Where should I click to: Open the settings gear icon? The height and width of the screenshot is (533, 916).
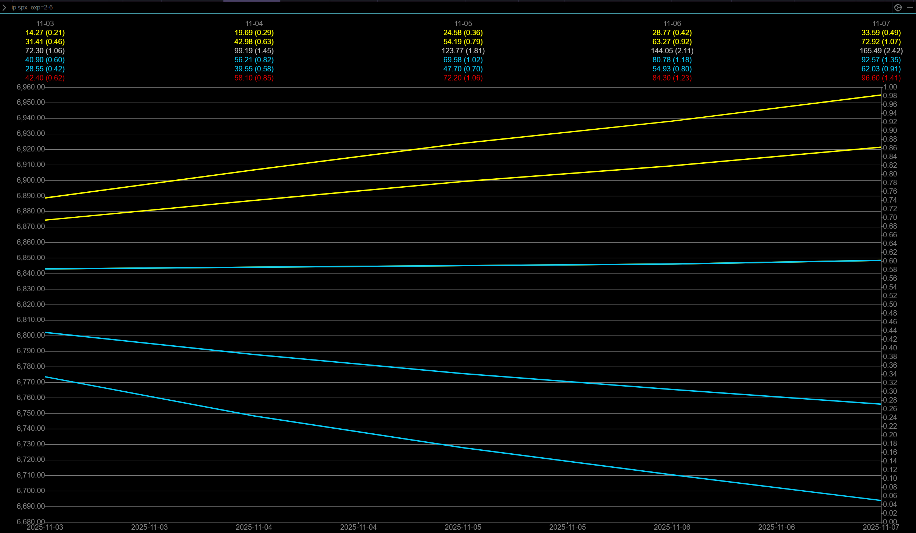pos(898,8)
